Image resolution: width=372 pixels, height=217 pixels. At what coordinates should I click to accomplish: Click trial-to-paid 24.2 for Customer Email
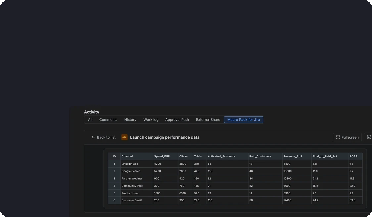pos(330,200)
